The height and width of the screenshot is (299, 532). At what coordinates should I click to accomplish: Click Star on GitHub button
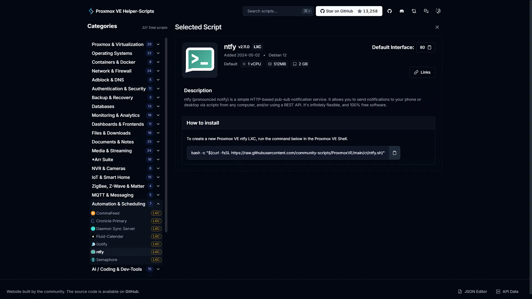[x=349, y=11]
